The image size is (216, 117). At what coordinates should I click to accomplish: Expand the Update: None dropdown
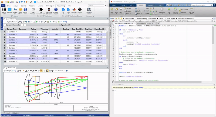coord(12,22)
